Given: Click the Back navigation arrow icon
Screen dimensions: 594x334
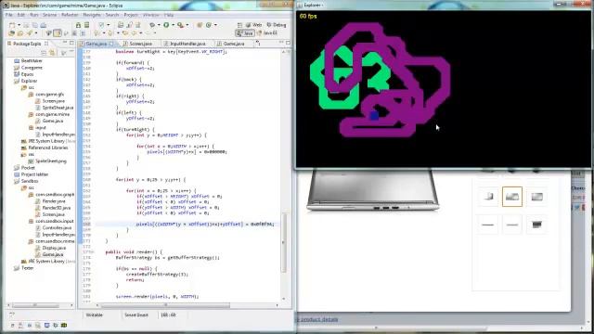Looking at the screenshot, I should click(134, 33).
